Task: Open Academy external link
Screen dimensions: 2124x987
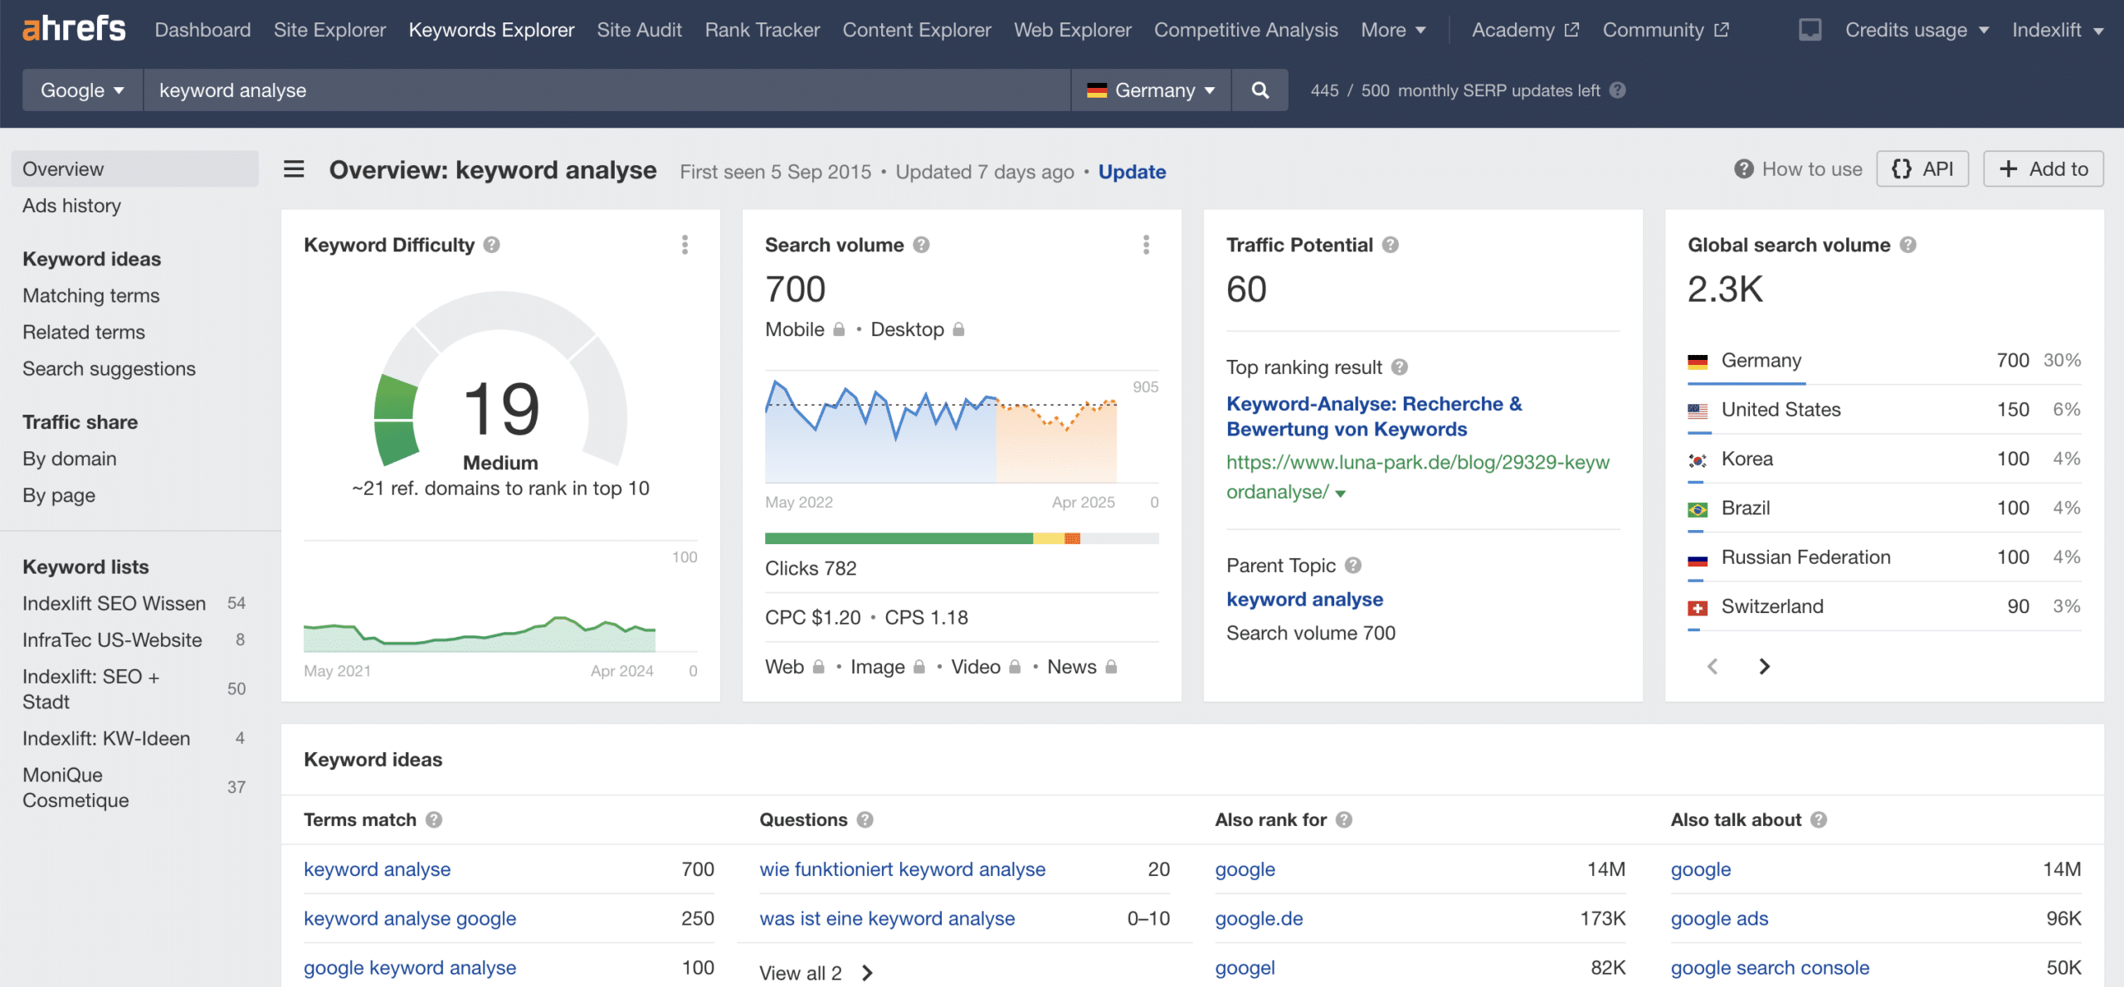Action: coord(1525,30)
